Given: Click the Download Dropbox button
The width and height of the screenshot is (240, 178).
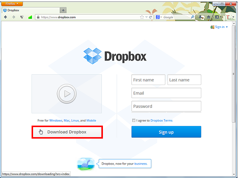Looking at the screenshot, I should (67, 132).
